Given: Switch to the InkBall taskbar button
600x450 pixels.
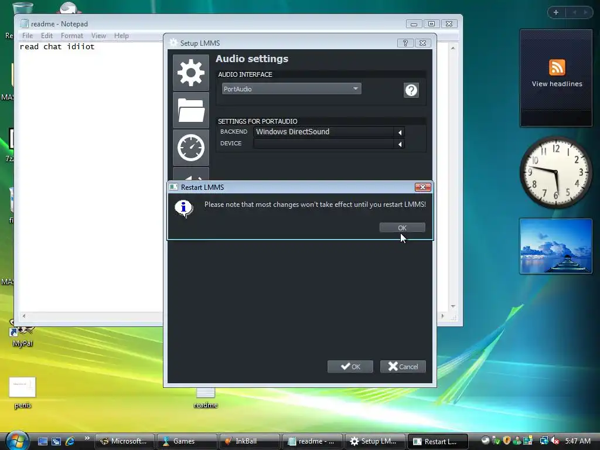Looking at the screenshot, I should point(250,441).
